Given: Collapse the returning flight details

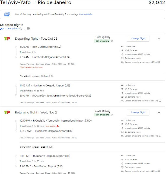Looking at the screenshot, I should point(159,112).
